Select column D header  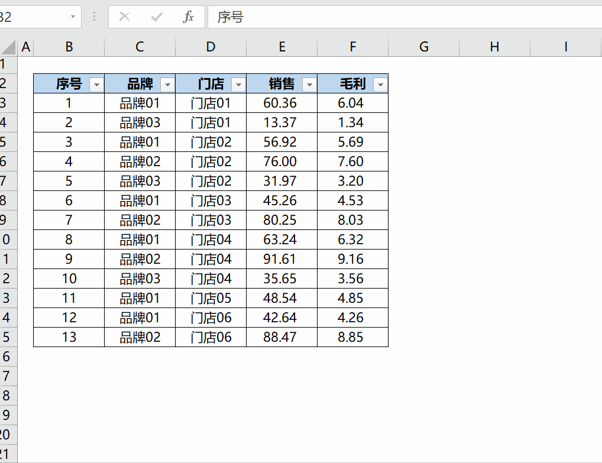(x=211, y=47)
